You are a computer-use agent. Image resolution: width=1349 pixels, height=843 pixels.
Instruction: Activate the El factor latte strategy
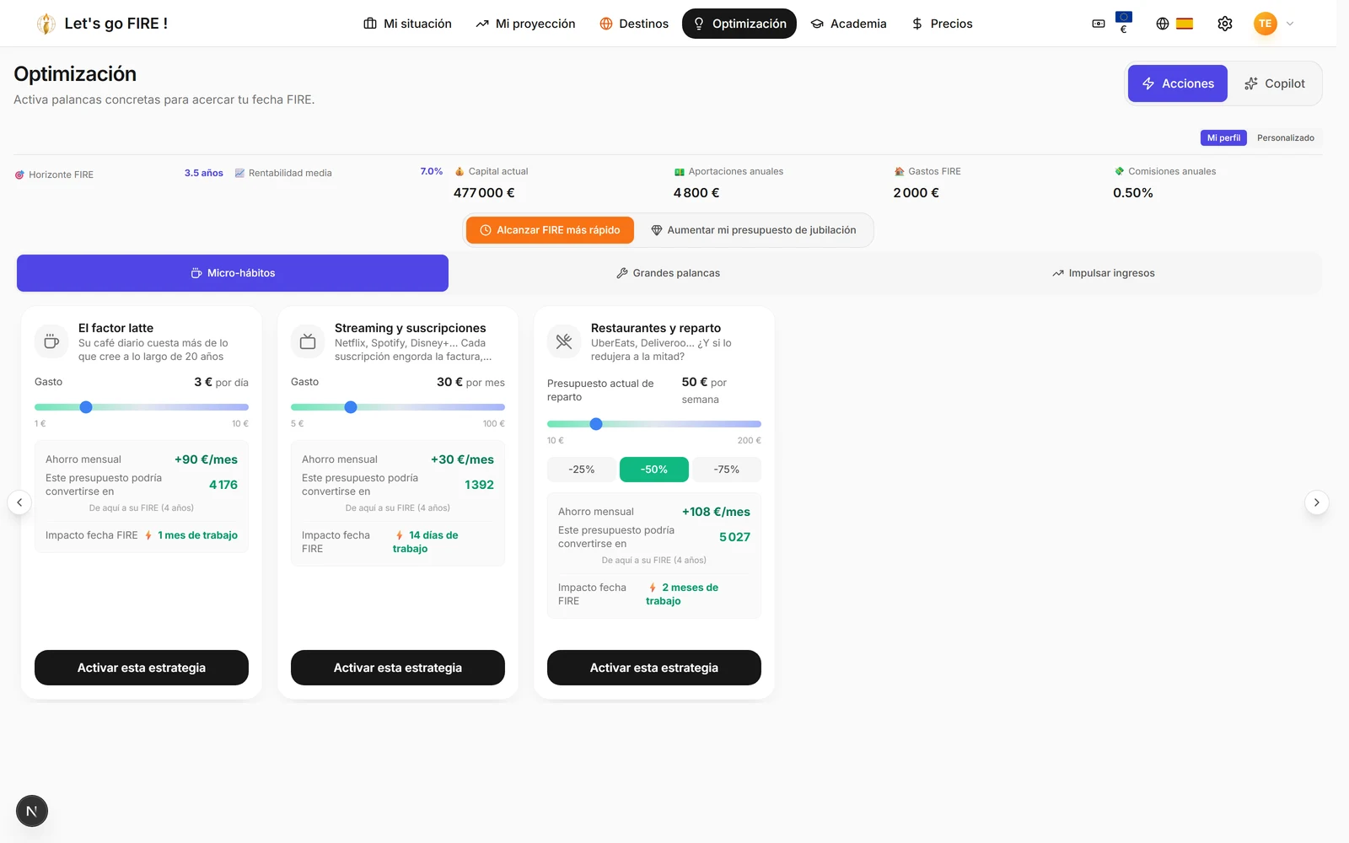pyautogui.click(x=142, y=668)
